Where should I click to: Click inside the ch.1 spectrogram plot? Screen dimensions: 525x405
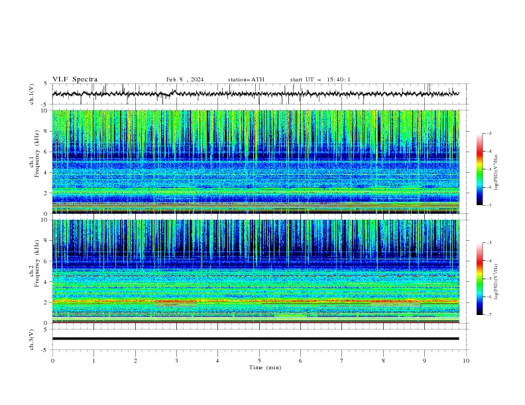click(x=256, y=161)
